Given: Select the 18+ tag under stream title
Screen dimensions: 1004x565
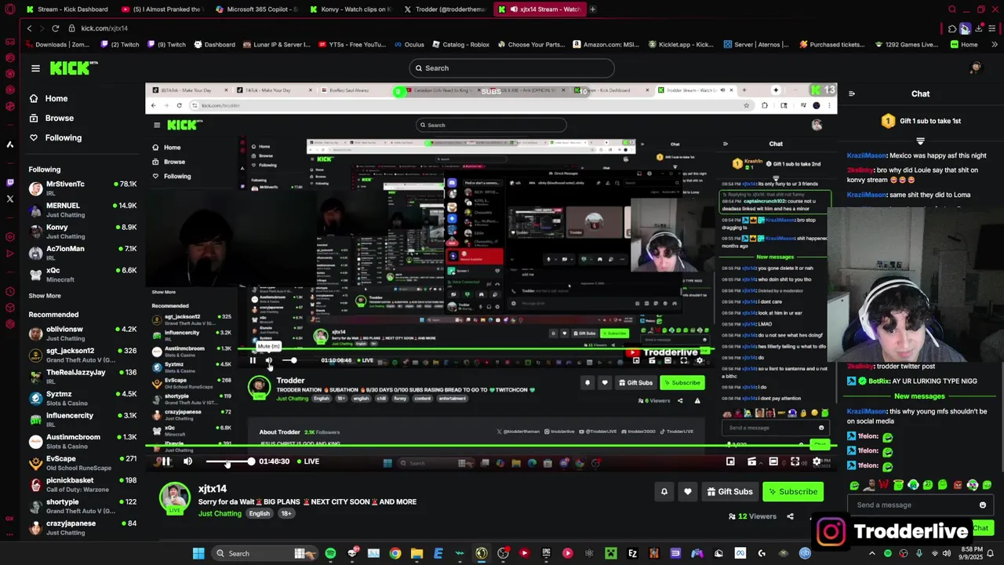Looking at the screenshot, I should pyautogui.click(x=286, y=513).
